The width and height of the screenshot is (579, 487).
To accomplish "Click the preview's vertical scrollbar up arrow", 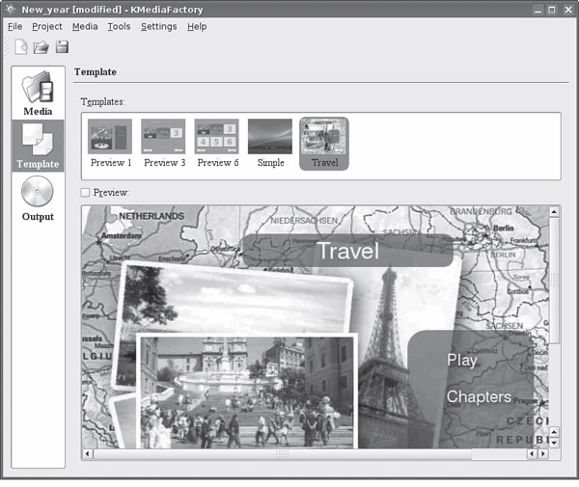I will coord(554,211).
